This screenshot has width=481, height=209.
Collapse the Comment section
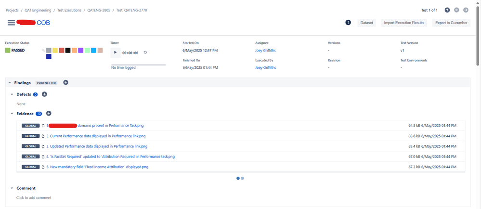(x=12, y=188)
